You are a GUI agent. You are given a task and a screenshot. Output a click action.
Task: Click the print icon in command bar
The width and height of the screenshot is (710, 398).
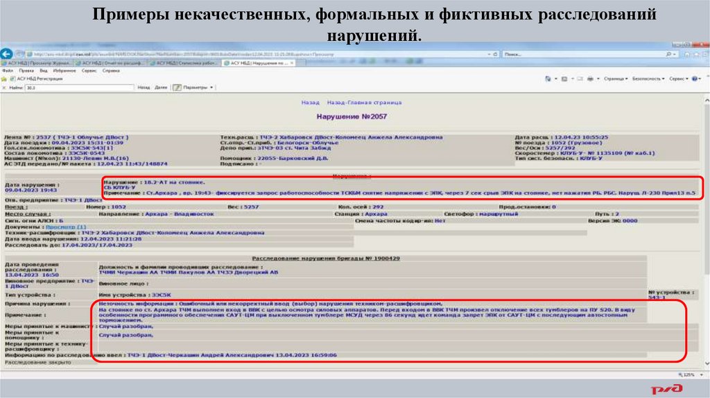(590, 79)
